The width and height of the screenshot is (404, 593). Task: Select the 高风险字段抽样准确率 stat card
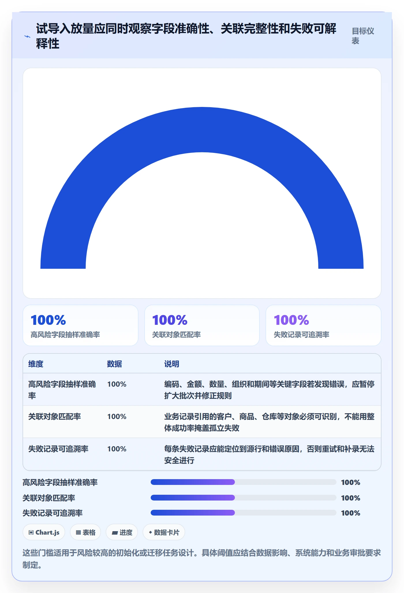(x=81, y=325)
